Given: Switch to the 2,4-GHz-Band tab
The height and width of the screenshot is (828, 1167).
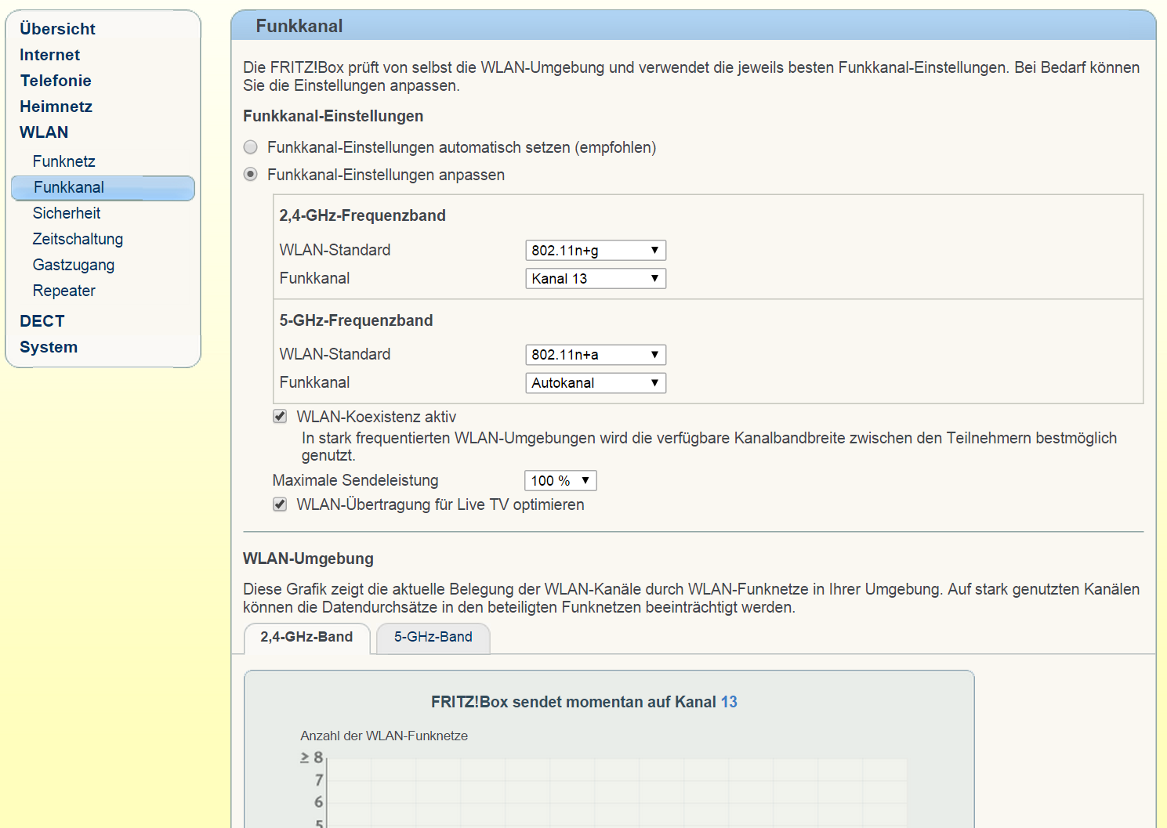Looking at the screenshot, I should click(x=307, y=638).
